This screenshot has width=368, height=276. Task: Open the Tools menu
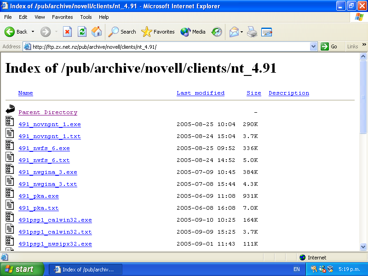coord(86,17)
